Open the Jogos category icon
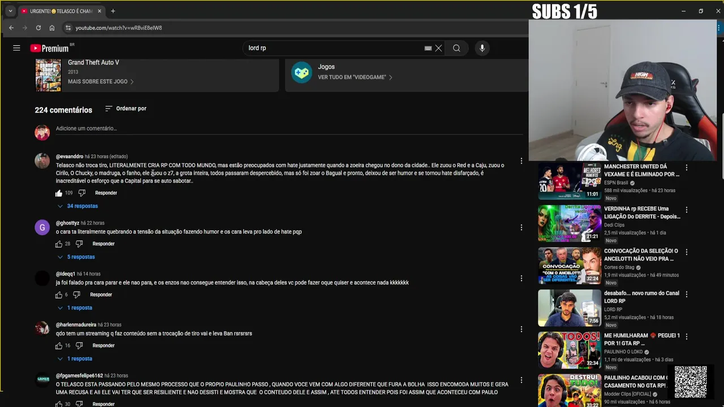This screenshot has height=407, width=724. [x=301, y=72]
